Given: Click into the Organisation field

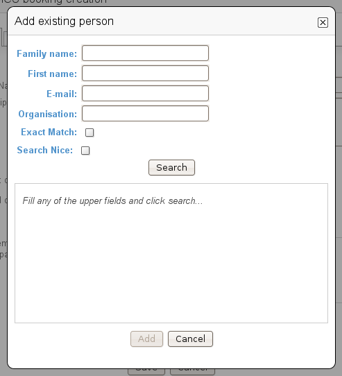Looking at the screenshot, I should [146, 113].
